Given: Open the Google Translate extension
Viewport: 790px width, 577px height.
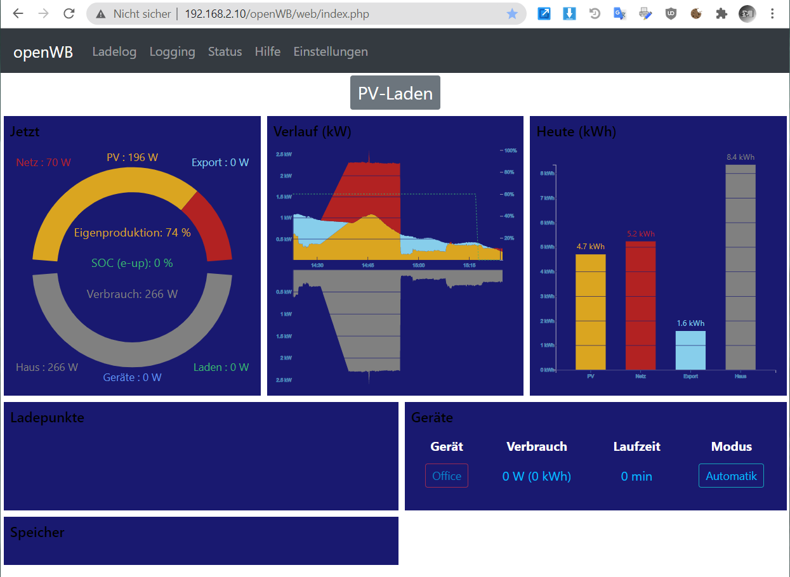Looking at the screenshot, I should (x=620, y=14).
